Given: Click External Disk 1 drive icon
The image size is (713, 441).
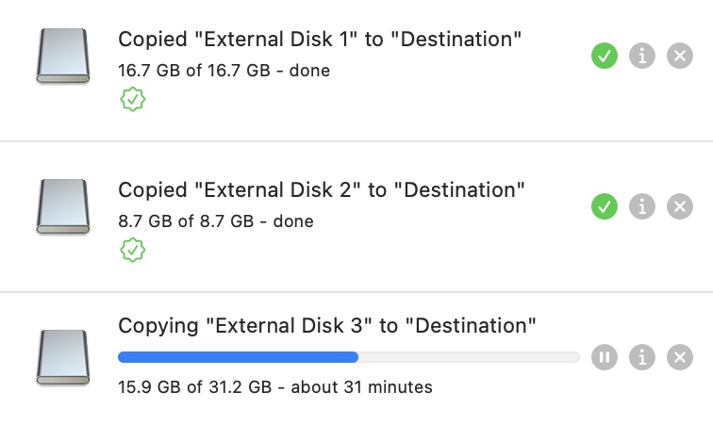Looking at the screenshot, I should [x=63, y=57].
